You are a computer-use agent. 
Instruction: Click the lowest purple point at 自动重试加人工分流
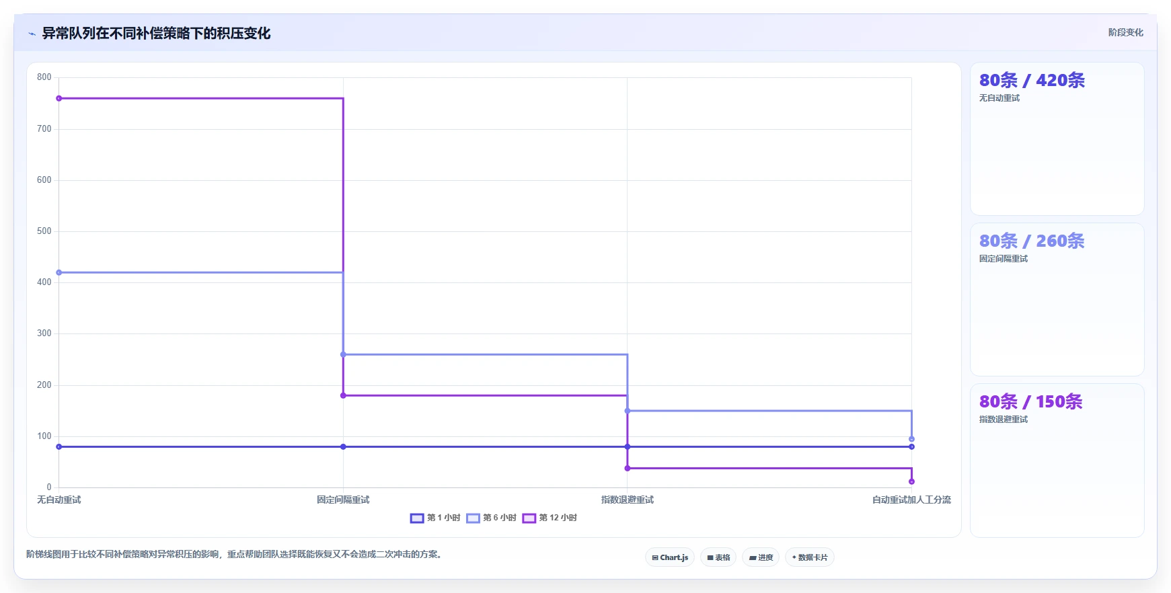tap(911, 481)
